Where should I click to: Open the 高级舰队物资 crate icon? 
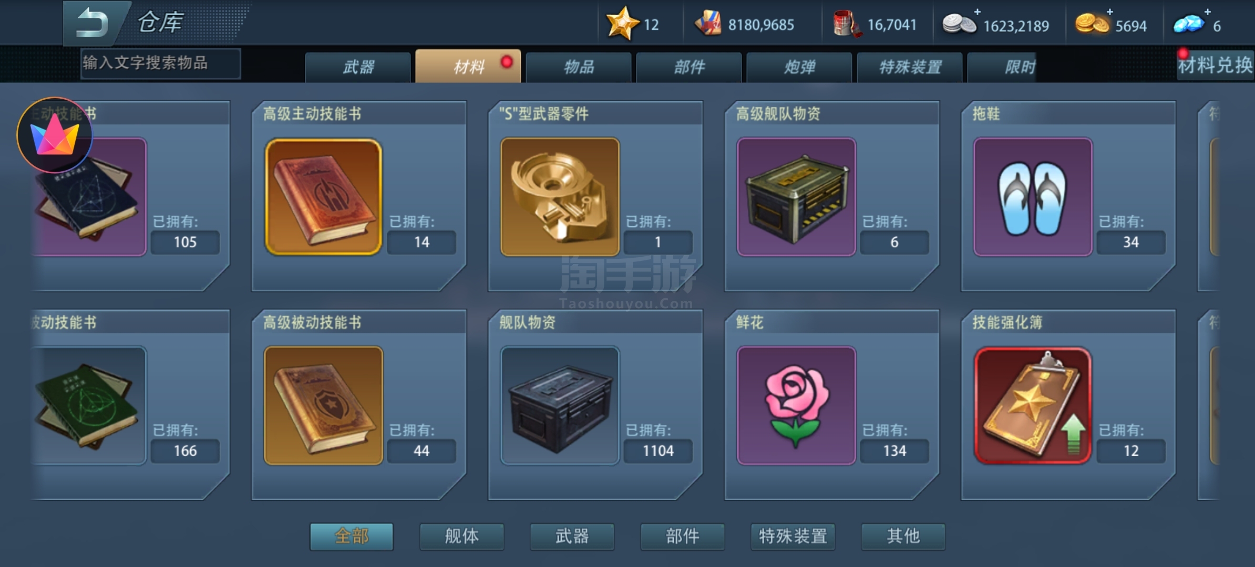pos(796,197)
